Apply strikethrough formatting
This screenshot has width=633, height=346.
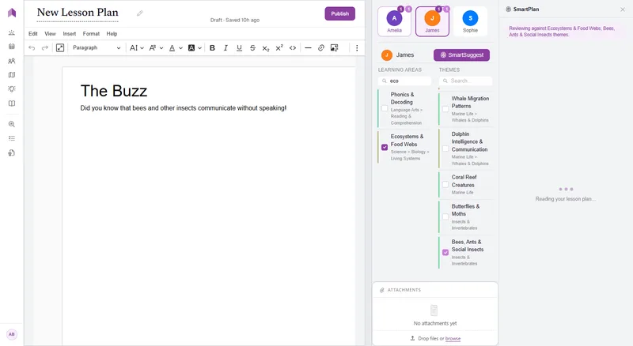pos(252,48)
